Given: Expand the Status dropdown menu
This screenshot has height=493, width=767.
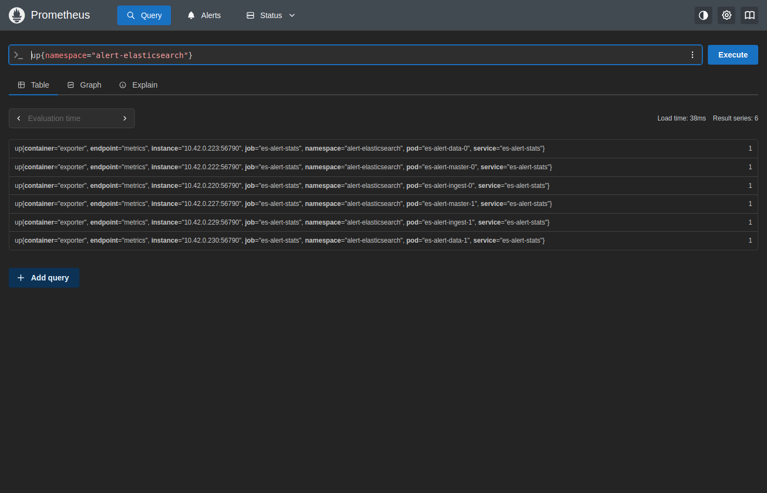Looking at the screenshot, I should tap(271, 15).
